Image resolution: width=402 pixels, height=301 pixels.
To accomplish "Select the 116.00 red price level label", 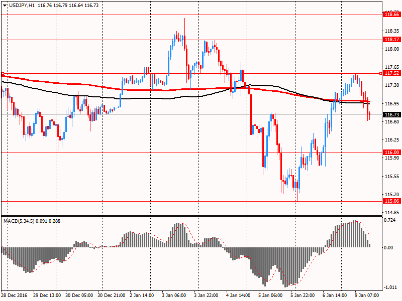I will point(392,153).
